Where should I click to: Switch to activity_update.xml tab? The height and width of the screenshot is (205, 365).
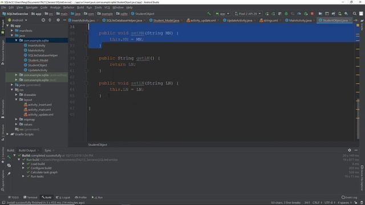coord(203,20)
